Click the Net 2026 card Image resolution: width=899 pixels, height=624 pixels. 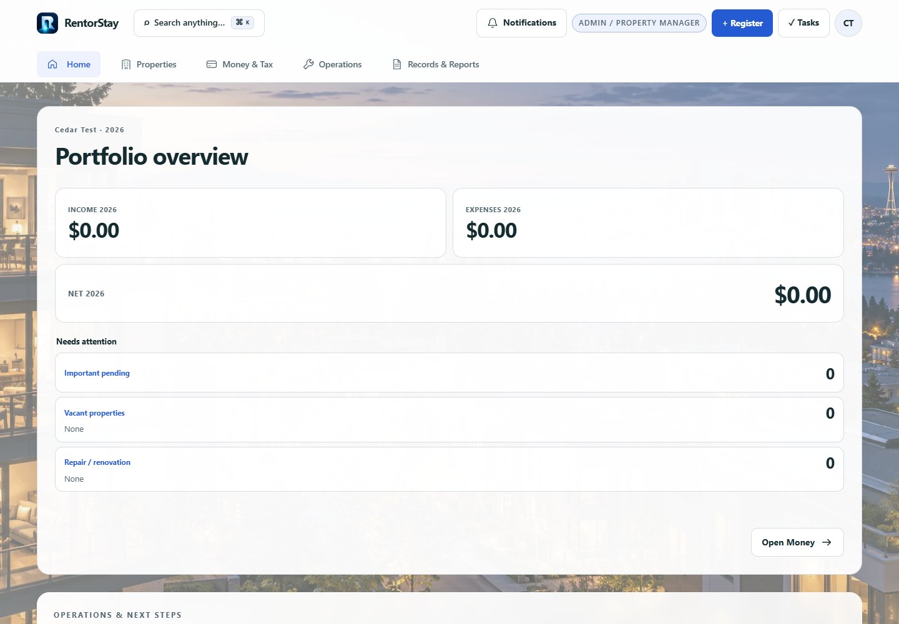click(x=449, y=293)
